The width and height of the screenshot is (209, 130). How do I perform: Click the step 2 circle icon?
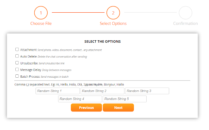pos(113,13)
